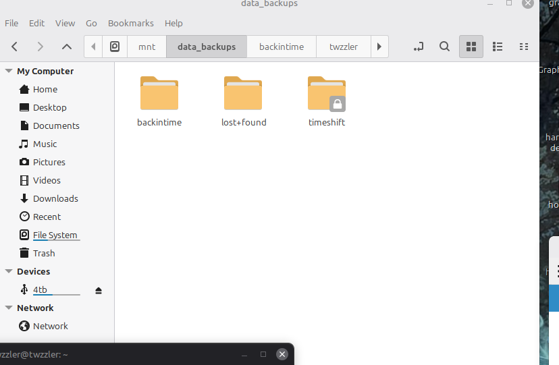Jump to twzzler path segment
The image size is (559, 365).
343,47
